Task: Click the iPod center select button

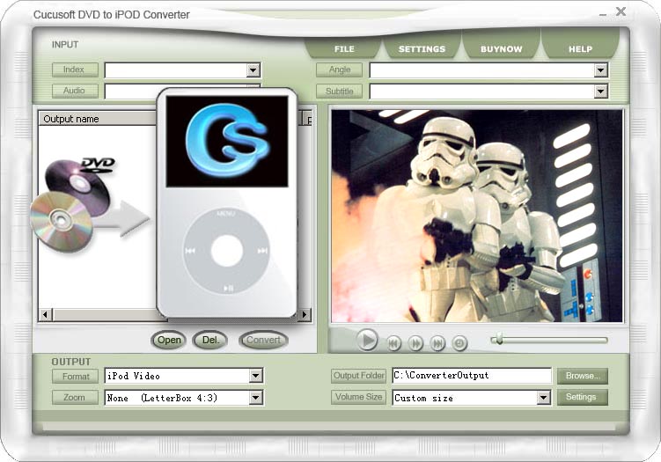Action: click(x=227, y=251)
